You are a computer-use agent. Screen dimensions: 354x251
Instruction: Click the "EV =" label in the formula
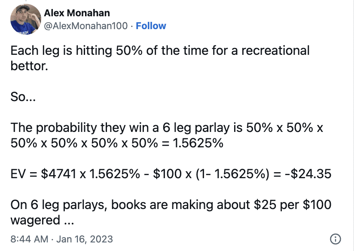24,174
